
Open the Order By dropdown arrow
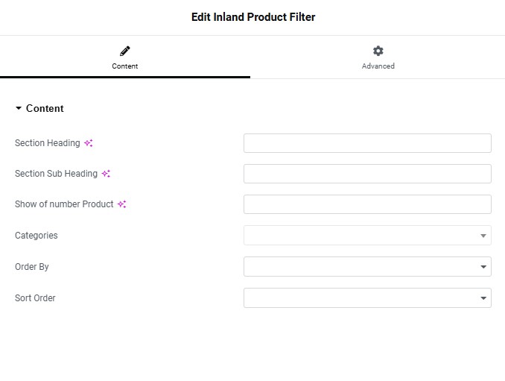(483, 267)
